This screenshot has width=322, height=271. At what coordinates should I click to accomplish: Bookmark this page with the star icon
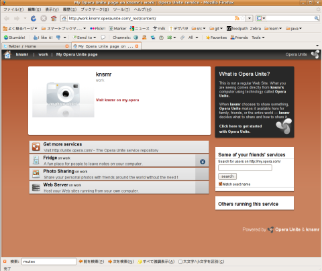click(242, 18)
